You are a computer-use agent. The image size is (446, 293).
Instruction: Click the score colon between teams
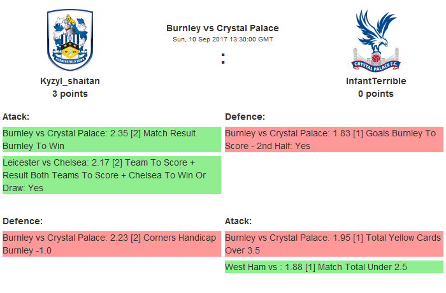point(223,59)
